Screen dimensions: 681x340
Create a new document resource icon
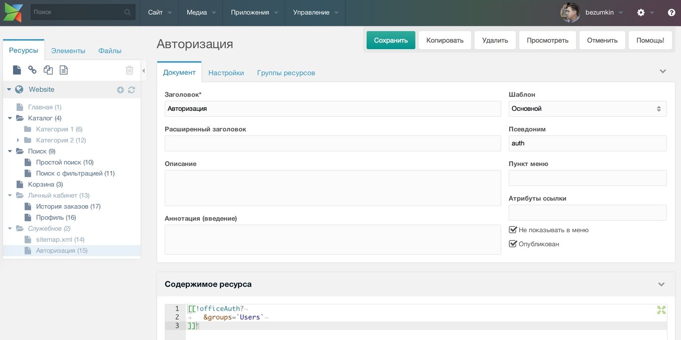click(17, 70)
